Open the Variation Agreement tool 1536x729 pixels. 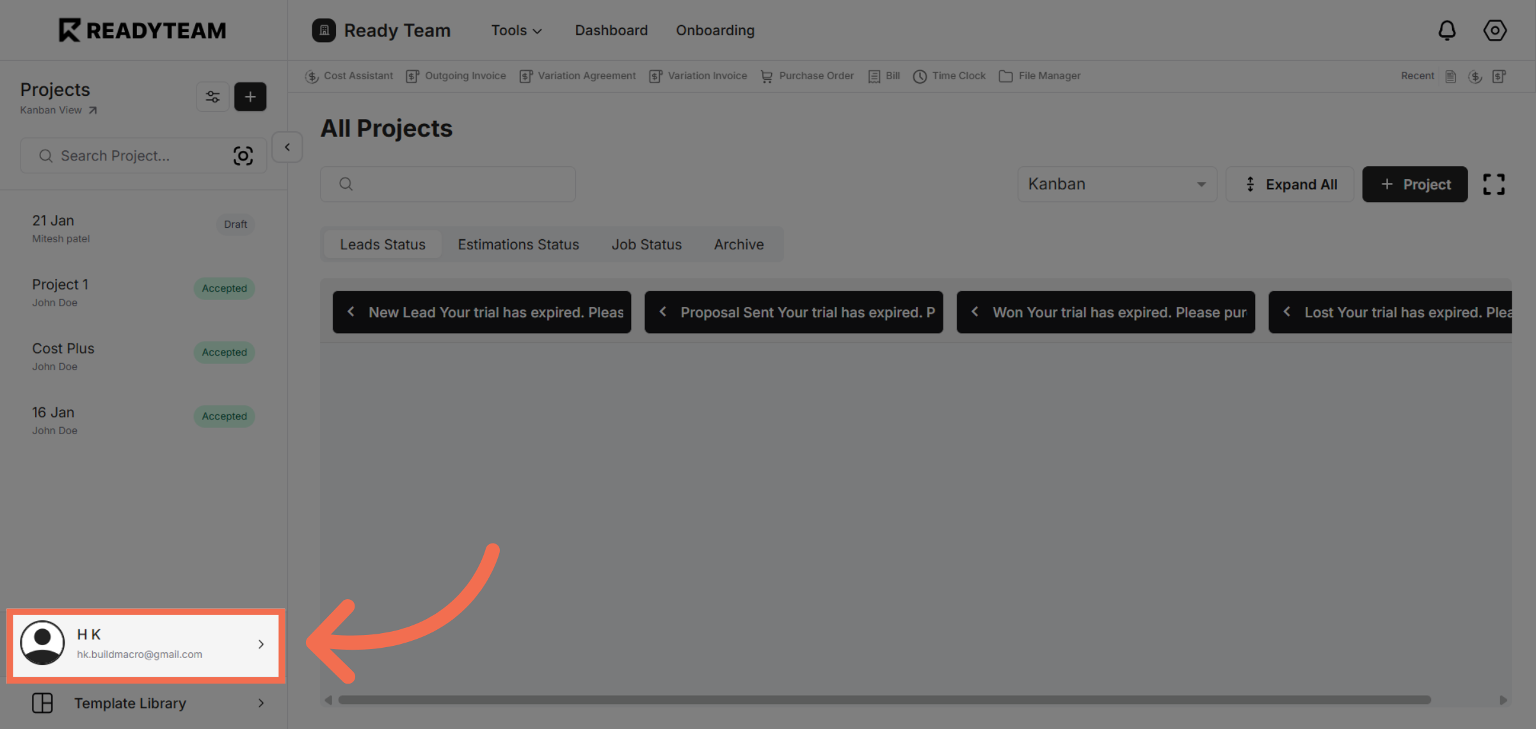[577, 75]
